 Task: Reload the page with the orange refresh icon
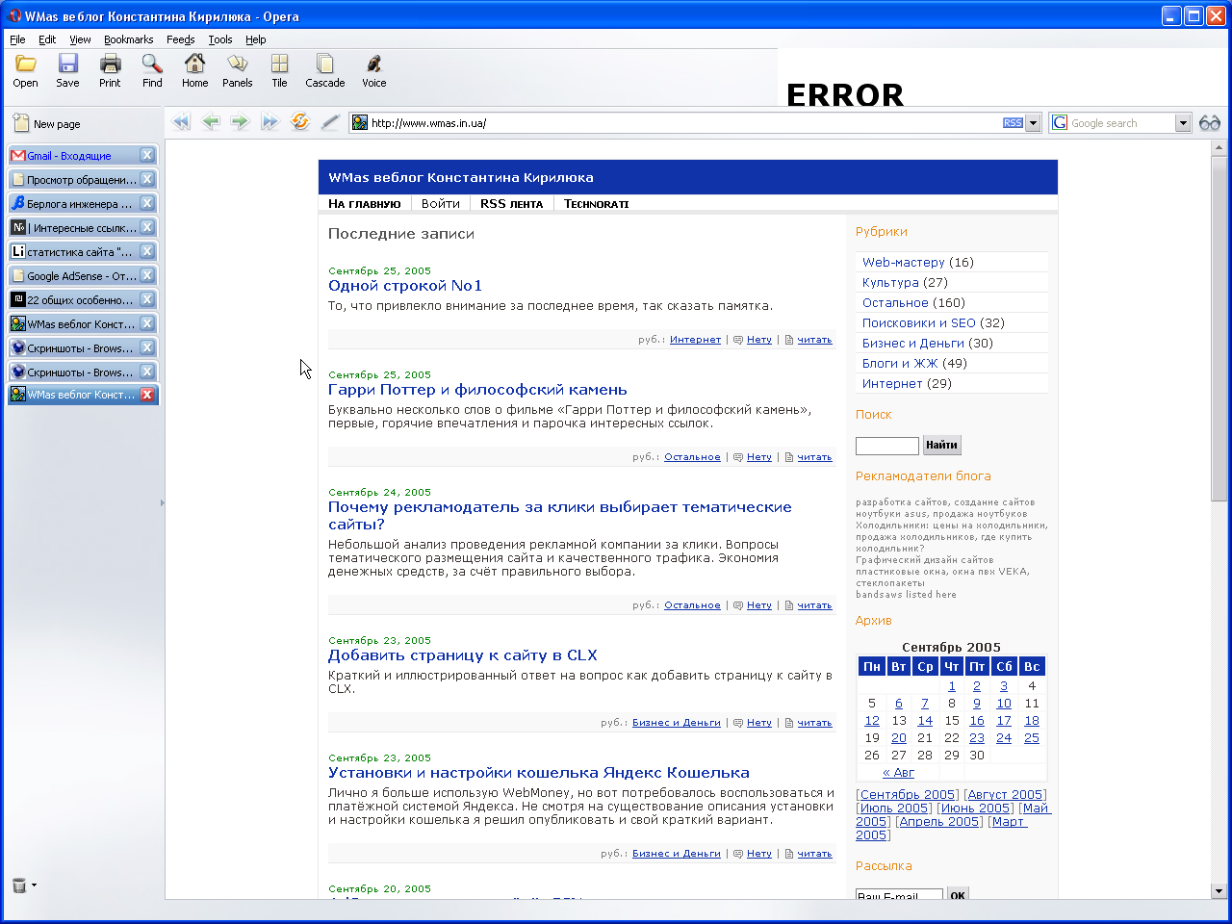pos(300,122)
